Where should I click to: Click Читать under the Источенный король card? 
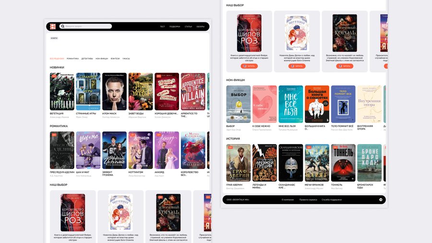(344, 66)
